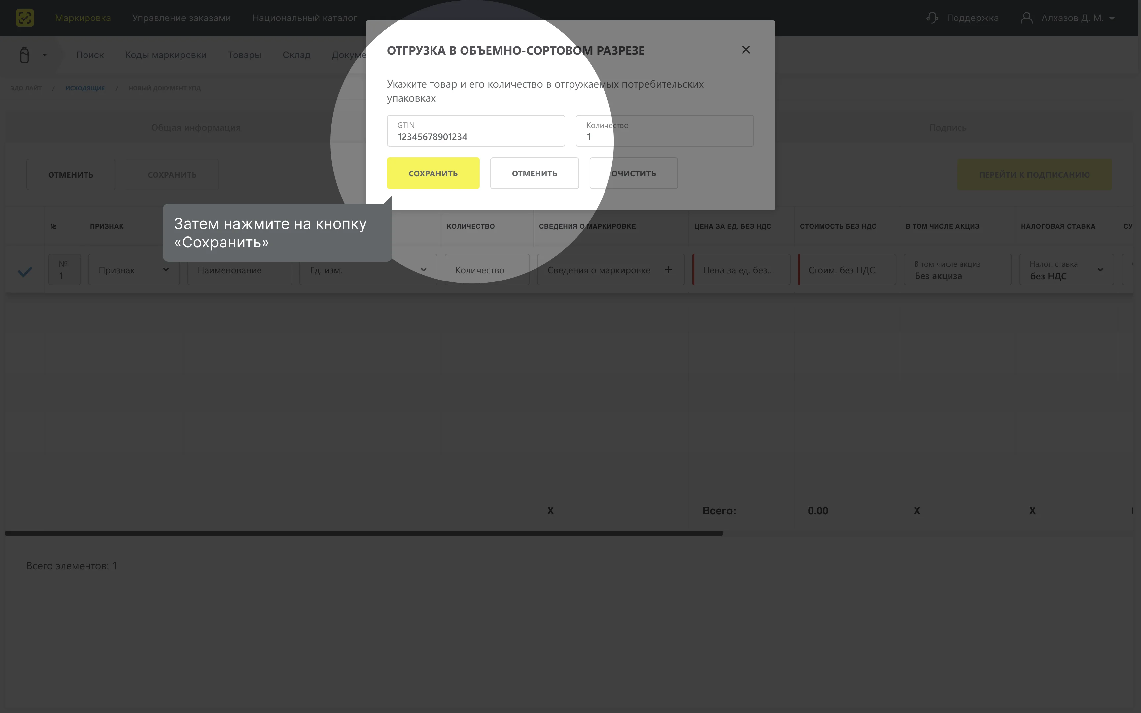Click the Наименование field in row 1

[x=239, y=270]
